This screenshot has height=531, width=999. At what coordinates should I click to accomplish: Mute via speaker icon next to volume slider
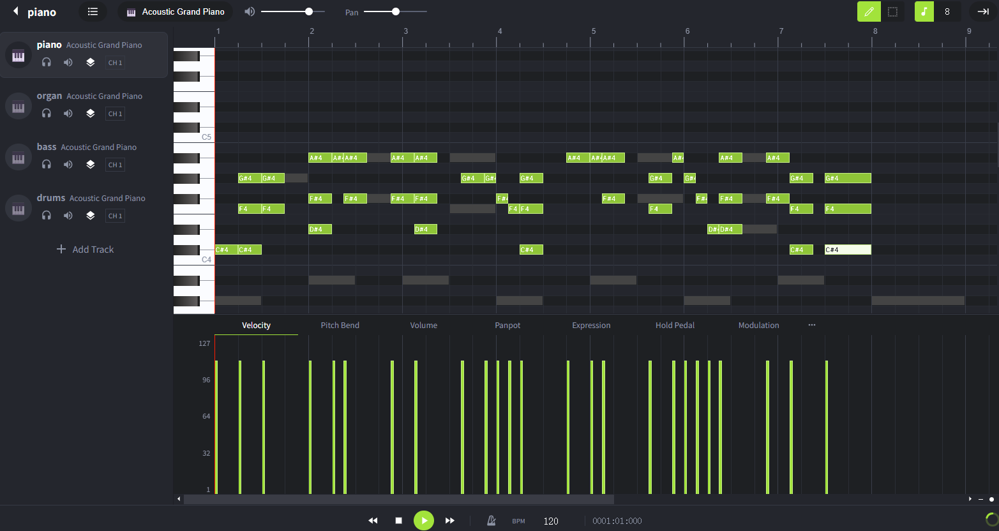(250, 11)
